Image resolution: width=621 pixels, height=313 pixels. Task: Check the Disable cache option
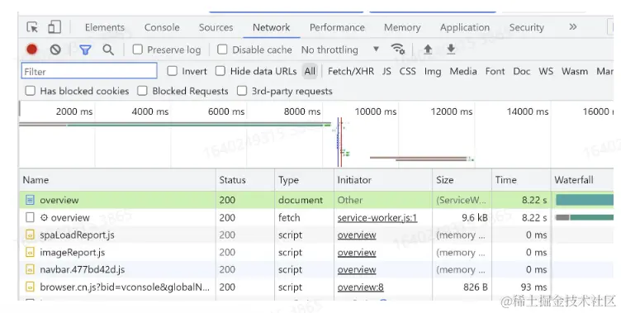(x=223, y=50)
